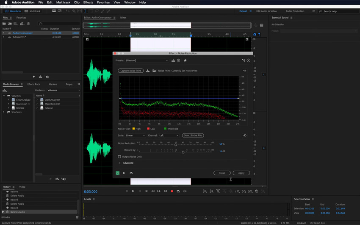Toggle loop in Noise Reduction preview
This screenshot has height=225, width=360.
tap(131, 173)
